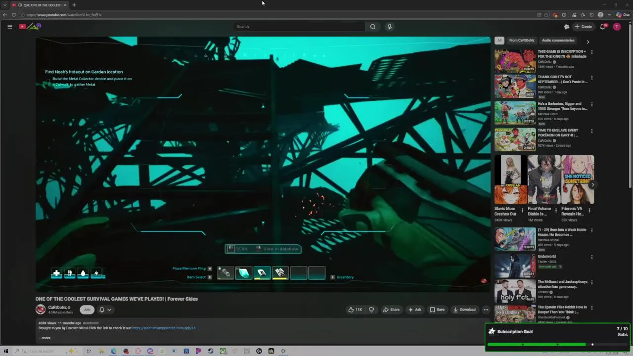
Task: Open the Windows Start menu
Action: pos(6,352)
